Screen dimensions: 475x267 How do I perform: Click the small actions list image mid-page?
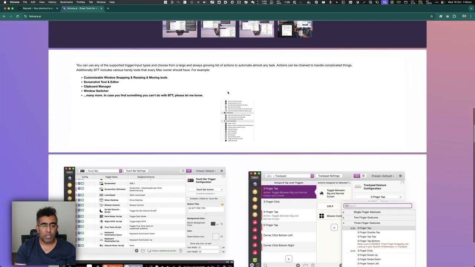click(x=237, y=121)
